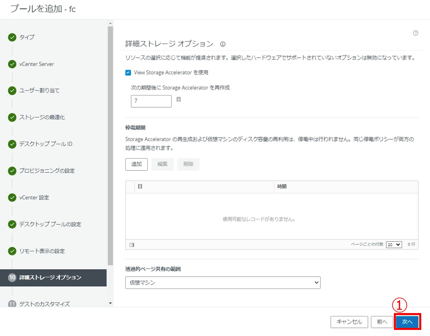Uncheck View Storage Accelerator を使用 checkbox
The image size is (430, 336).
[x=128, y=73]
